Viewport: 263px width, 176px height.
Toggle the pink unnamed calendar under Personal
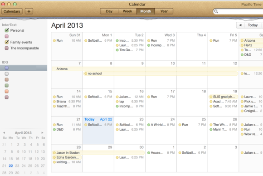7,36
